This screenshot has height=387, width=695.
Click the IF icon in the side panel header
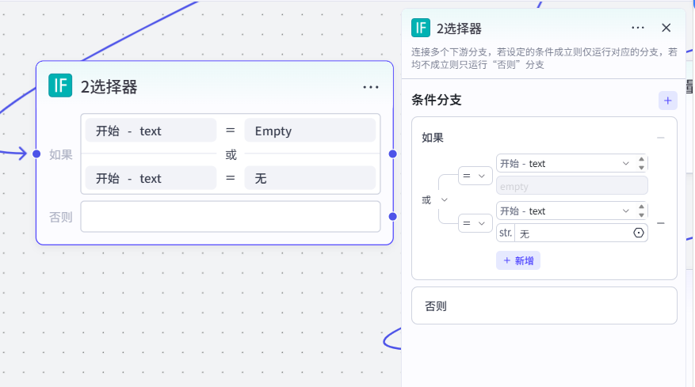pyautogui.click(x=421, y=28)
